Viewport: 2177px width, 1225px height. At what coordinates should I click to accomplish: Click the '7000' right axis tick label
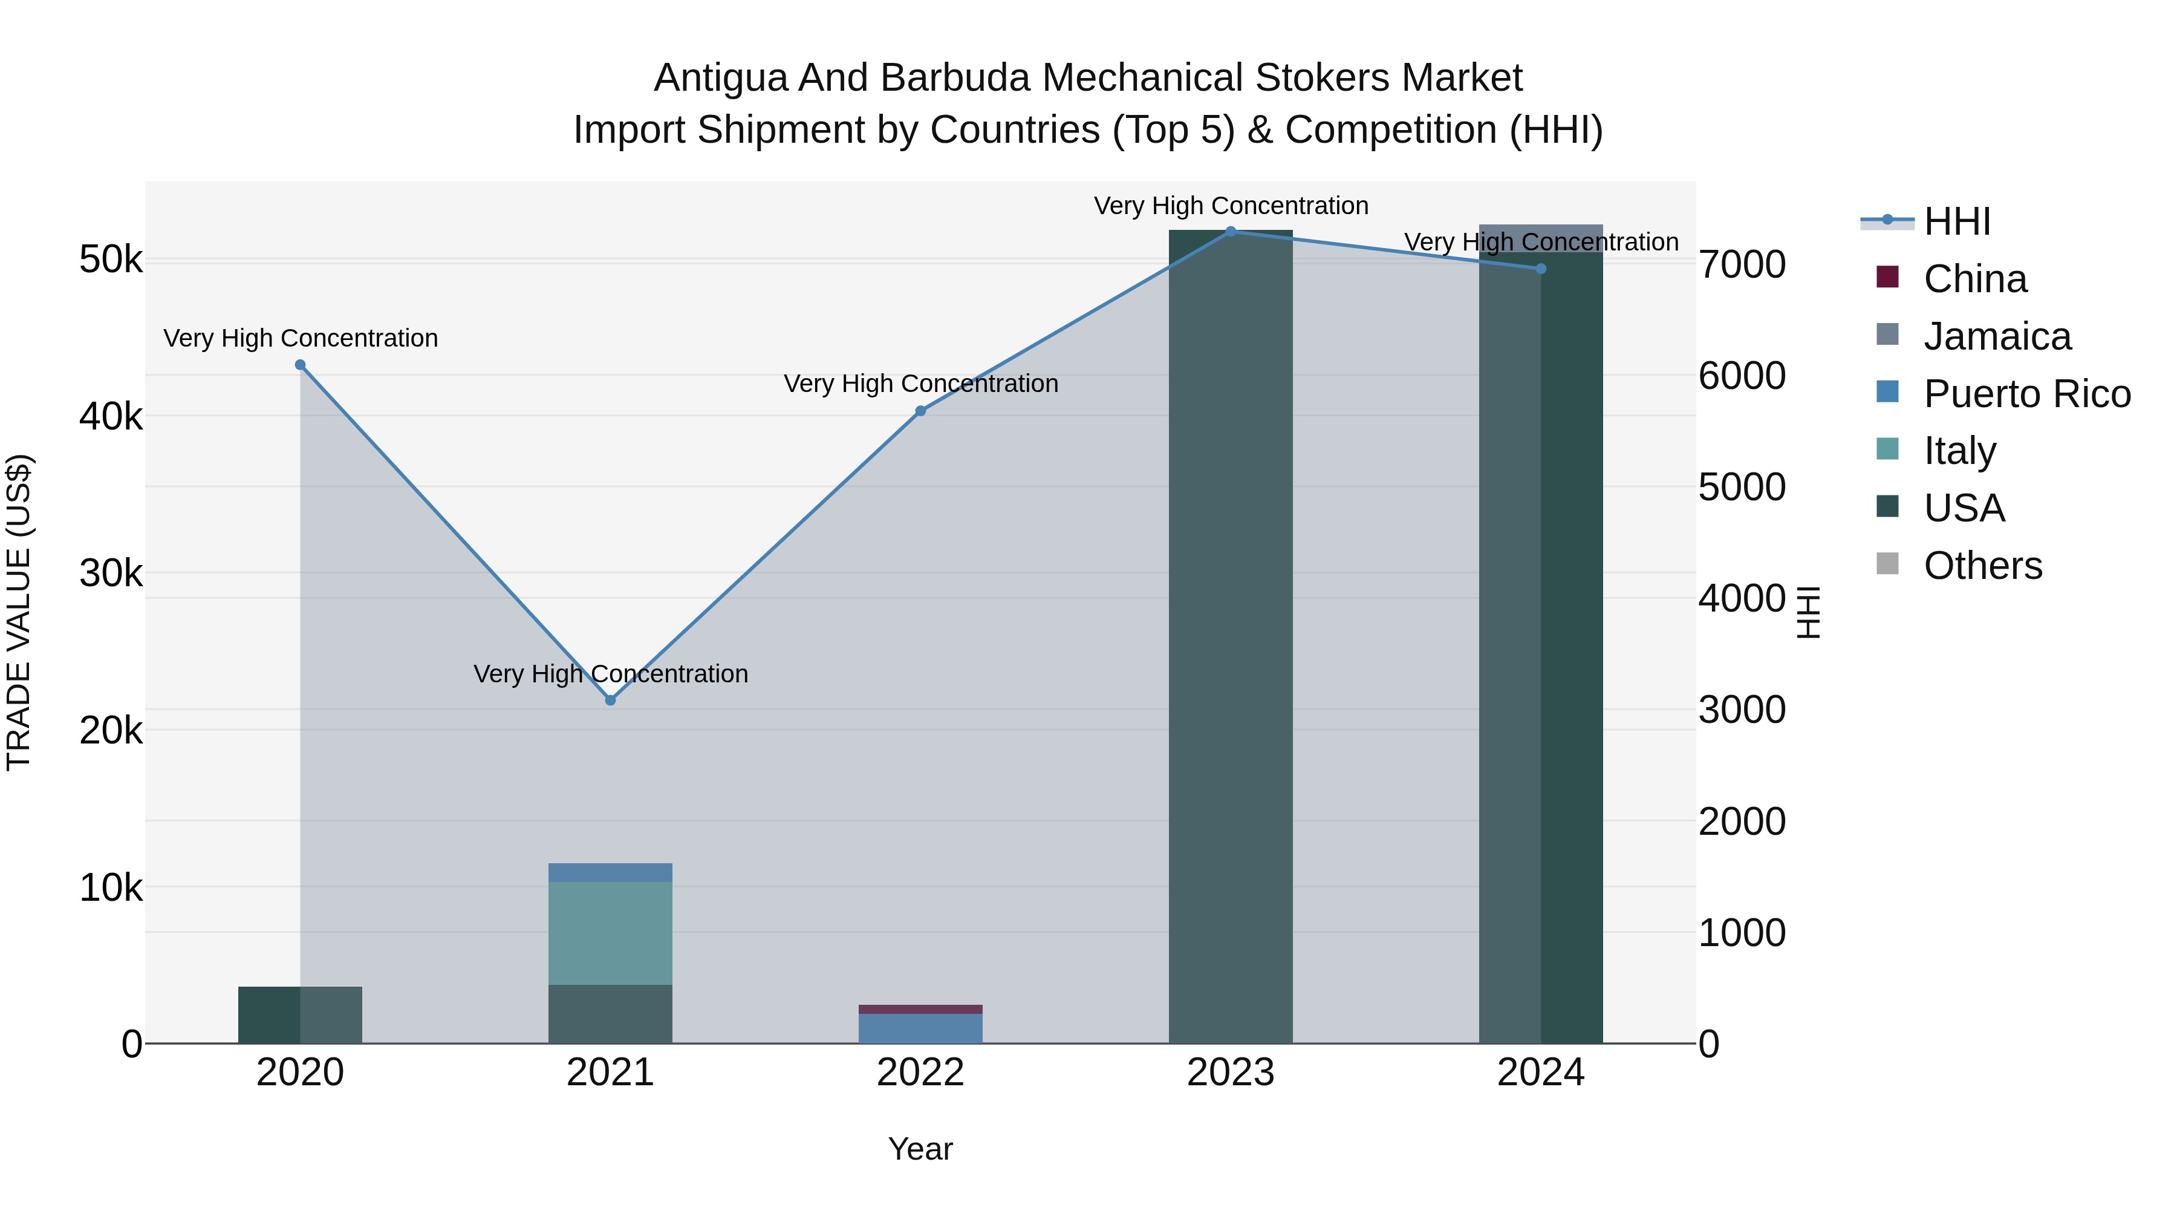[1743, 264]
